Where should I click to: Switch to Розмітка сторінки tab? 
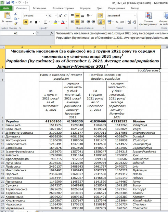(63, 8)
